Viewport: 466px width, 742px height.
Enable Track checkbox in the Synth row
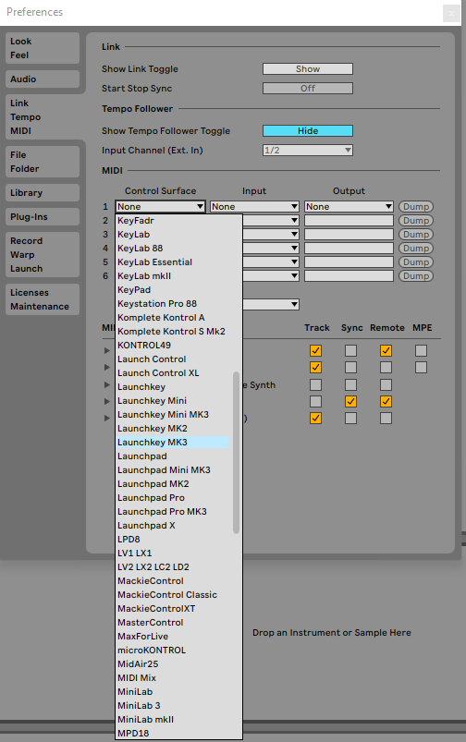(315, 384)
